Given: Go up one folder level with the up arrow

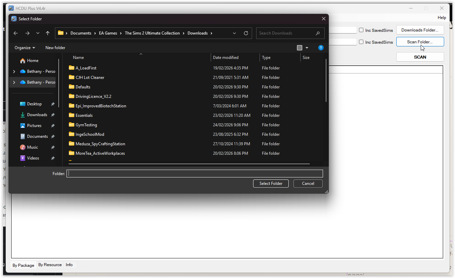Looking at the screenshot, I should pyautogui.click(x=48, y=33).
